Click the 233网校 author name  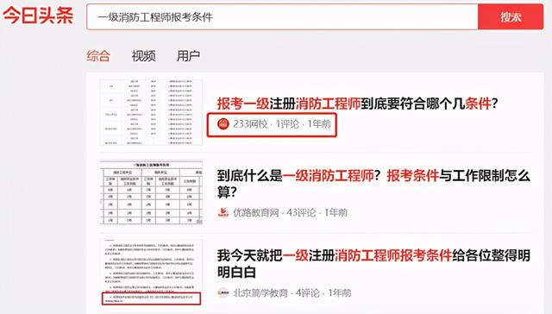(250, 124)
